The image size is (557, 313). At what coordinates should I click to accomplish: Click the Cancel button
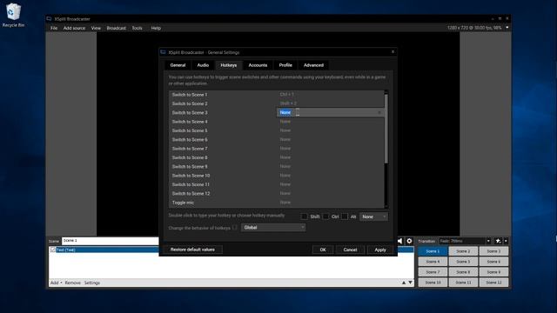click(x=350, y=250)
